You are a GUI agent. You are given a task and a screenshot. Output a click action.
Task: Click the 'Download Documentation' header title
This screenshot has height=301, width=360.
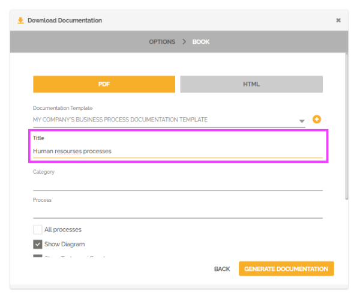pos(65,20)
